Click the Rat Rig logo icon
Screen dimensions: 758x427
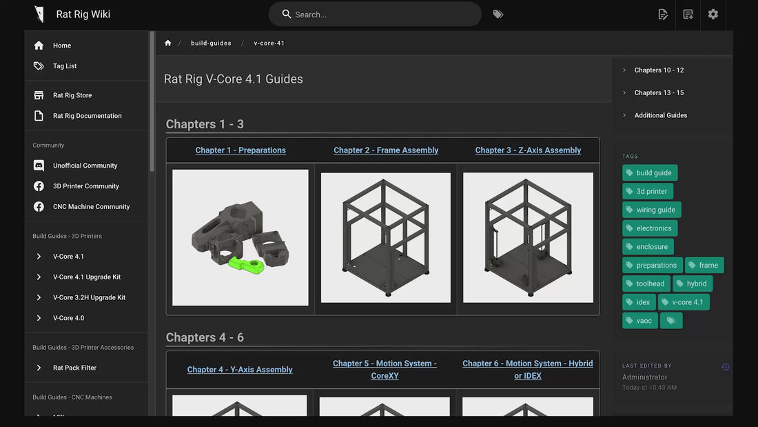(39, 14)
